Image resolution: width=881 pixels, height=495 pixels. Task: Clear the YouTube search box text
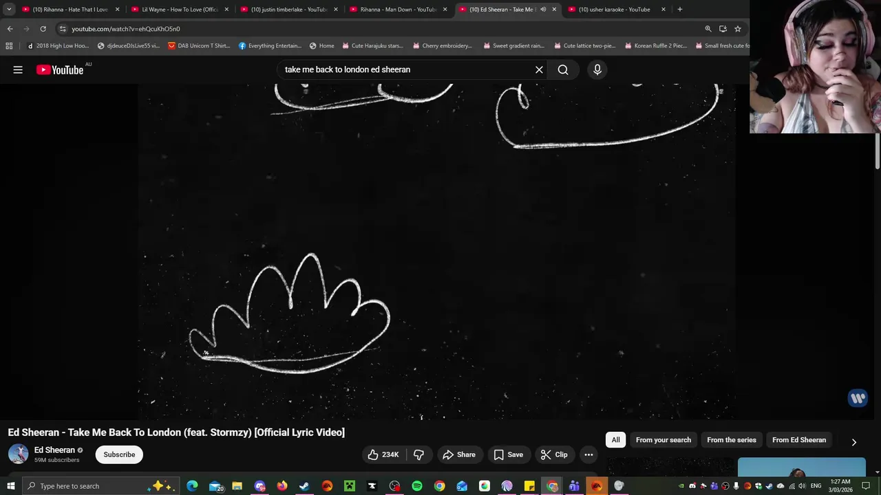tap(539, 69)
